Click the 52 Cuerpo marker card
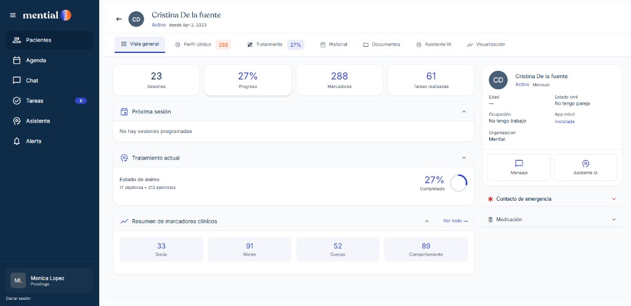 [338, 249]
